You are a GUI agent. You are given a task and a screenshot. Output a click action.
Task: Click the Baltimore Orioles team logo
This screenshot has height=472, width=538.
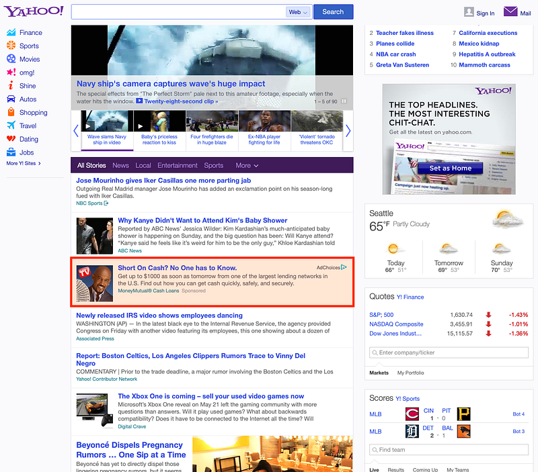tap(463, 431)
